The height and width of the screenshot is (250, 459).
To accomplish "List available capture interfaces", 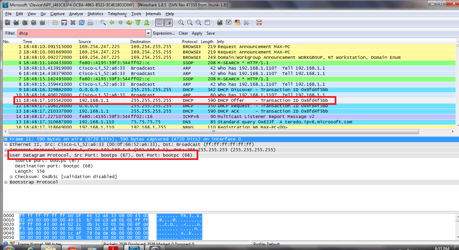I will pos(7,23).
